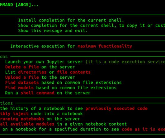Select 'Show completion for the current shell' line

[x=92, y=25]
